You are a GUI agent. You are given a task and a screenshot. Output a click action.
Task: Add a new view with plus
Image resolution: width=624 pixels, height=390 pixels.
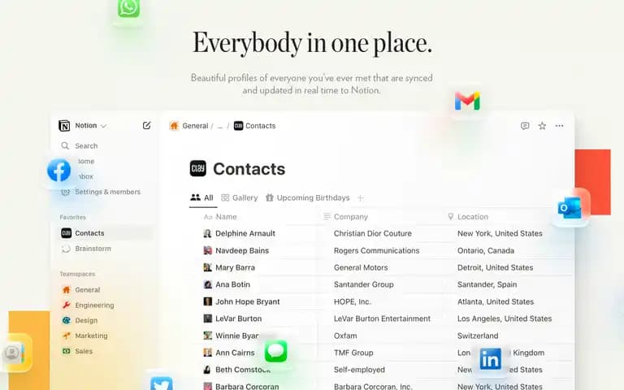(x=360, y=197)
